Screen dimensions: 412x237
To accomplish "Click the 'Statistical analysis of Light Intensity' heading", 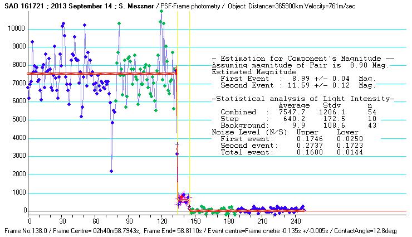I will coord(303,99).
